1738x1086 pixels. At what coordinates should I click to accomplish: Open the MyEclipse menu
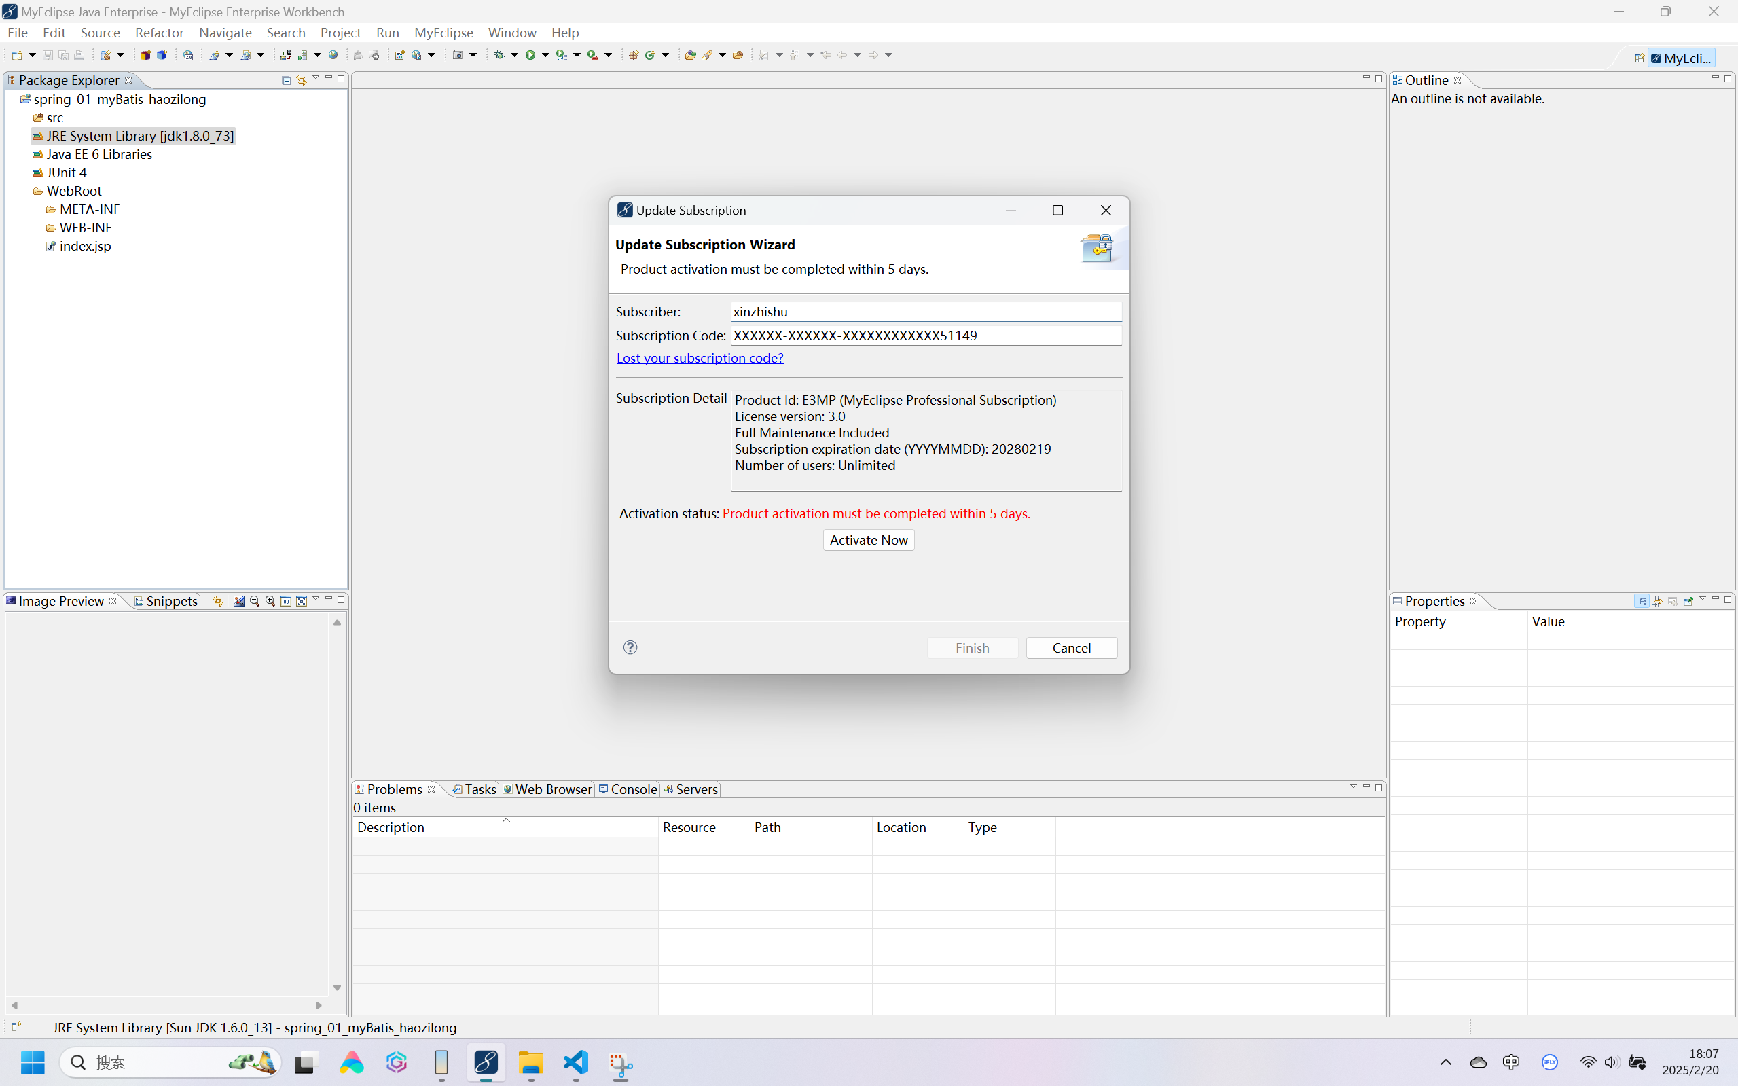(443, 33)
